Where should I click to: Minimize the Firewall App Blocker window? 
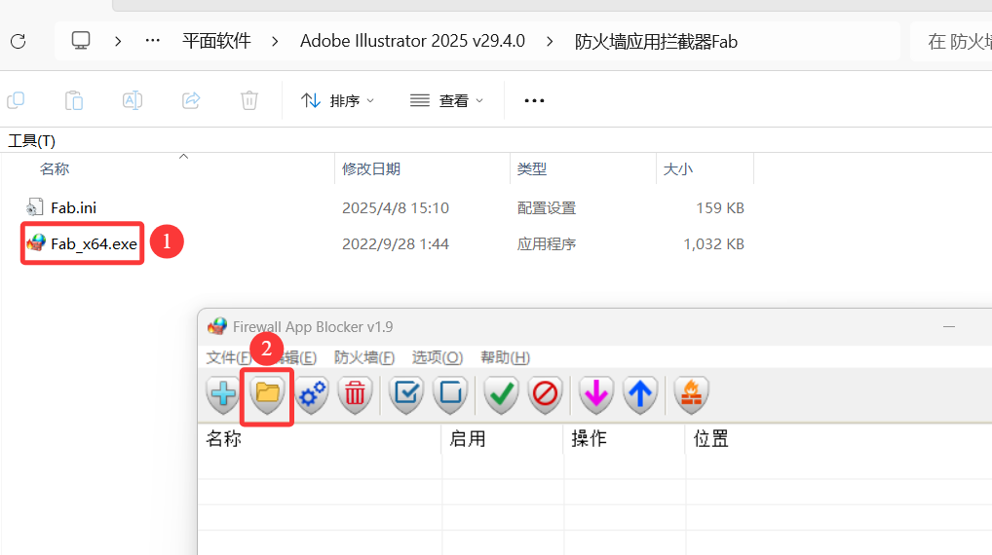click(x=949, y=327)
